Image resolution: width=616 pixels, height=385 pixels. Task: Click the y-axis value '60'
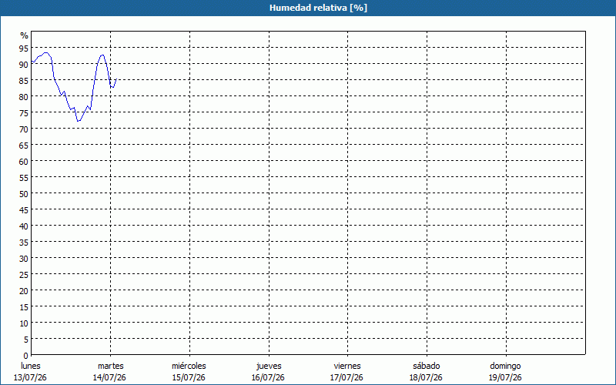click(24, 162)
